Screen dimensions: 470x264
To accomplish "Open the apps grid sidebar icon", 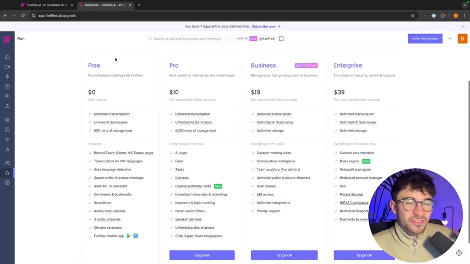I will [x=7, y=129].
